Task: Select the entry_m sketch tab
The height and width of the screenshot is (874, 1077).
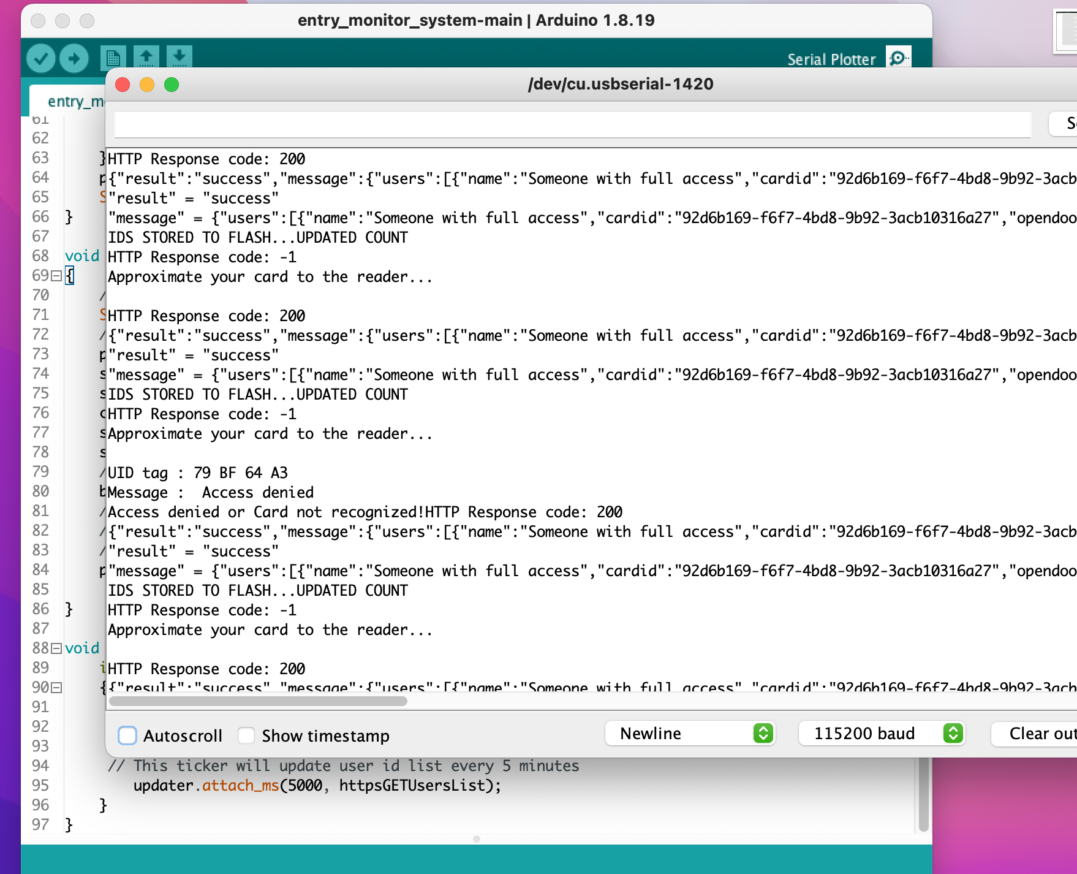Action: (69, 101)
